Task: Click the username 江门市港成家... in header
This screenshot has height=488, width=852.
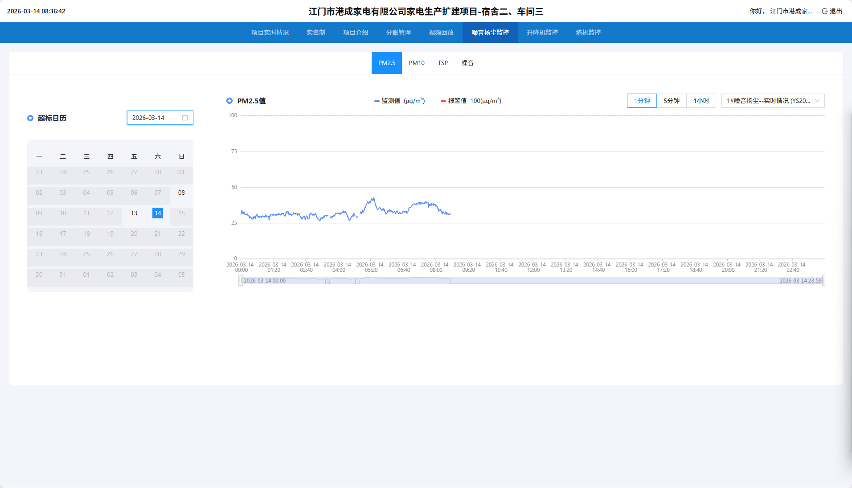Action: pos(791,11)
